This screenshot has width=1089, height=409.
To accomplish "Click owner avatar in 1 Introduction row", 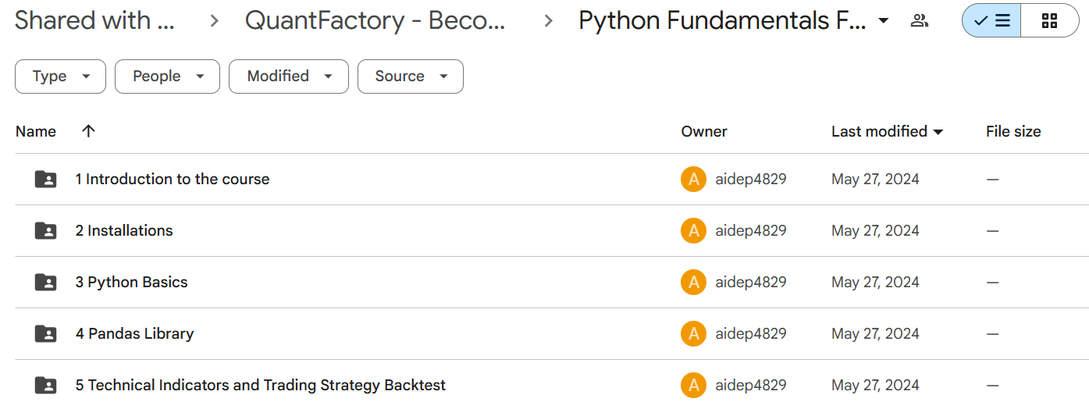I will click(693, 180).
